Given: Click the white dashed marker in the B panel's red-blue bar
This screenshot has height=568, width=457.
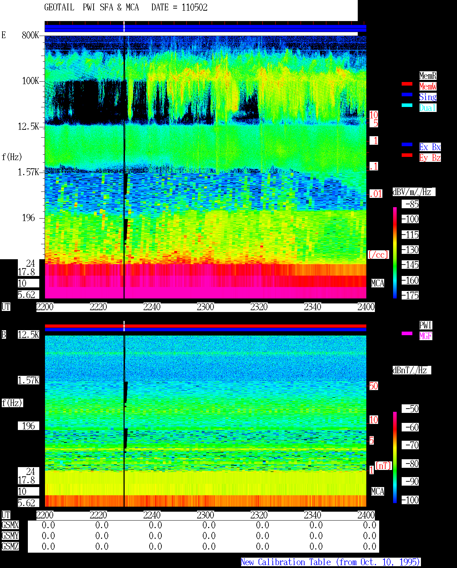Looking at the screenshot, I should (124, 326).
